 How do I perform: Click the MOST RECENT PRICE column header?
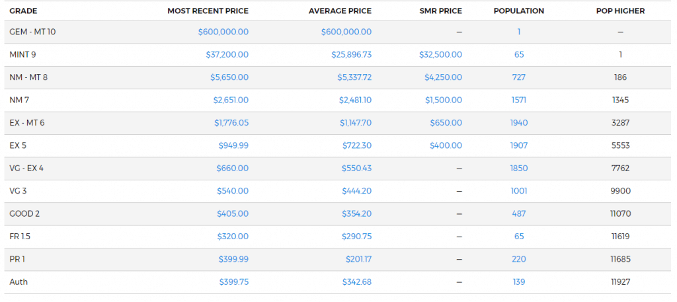click(x=208, y=11)
